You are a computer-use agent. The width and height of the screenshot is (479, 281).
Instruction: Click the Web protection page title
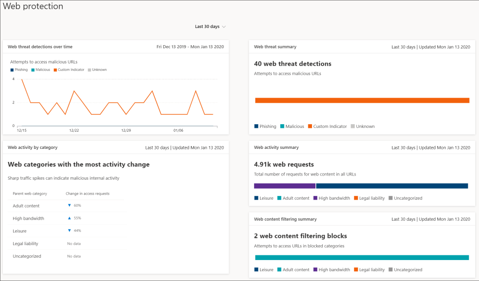pos(33,7)
